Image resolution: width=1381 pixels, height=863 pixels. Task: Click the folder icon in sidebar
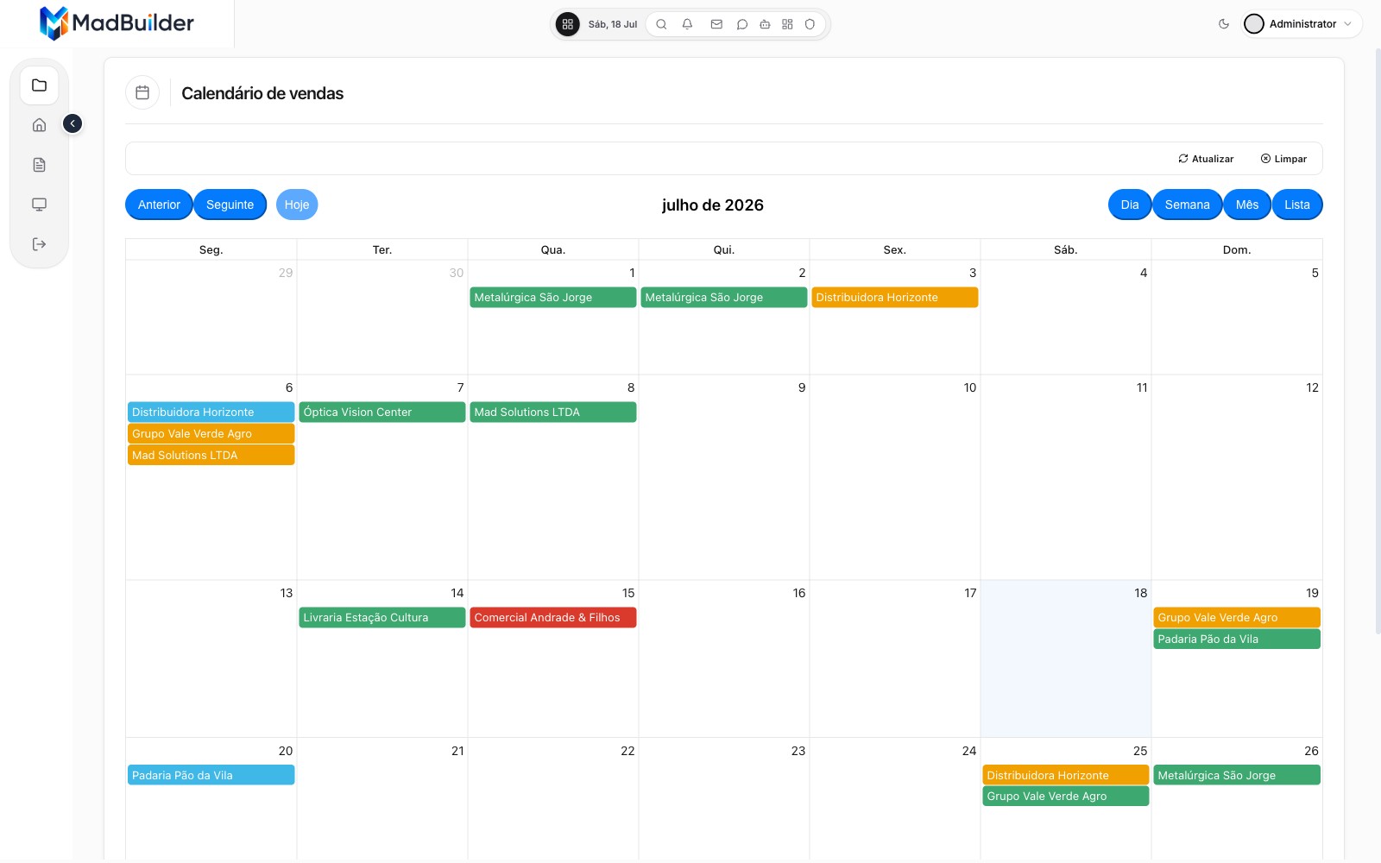click(x=39, y=85)
